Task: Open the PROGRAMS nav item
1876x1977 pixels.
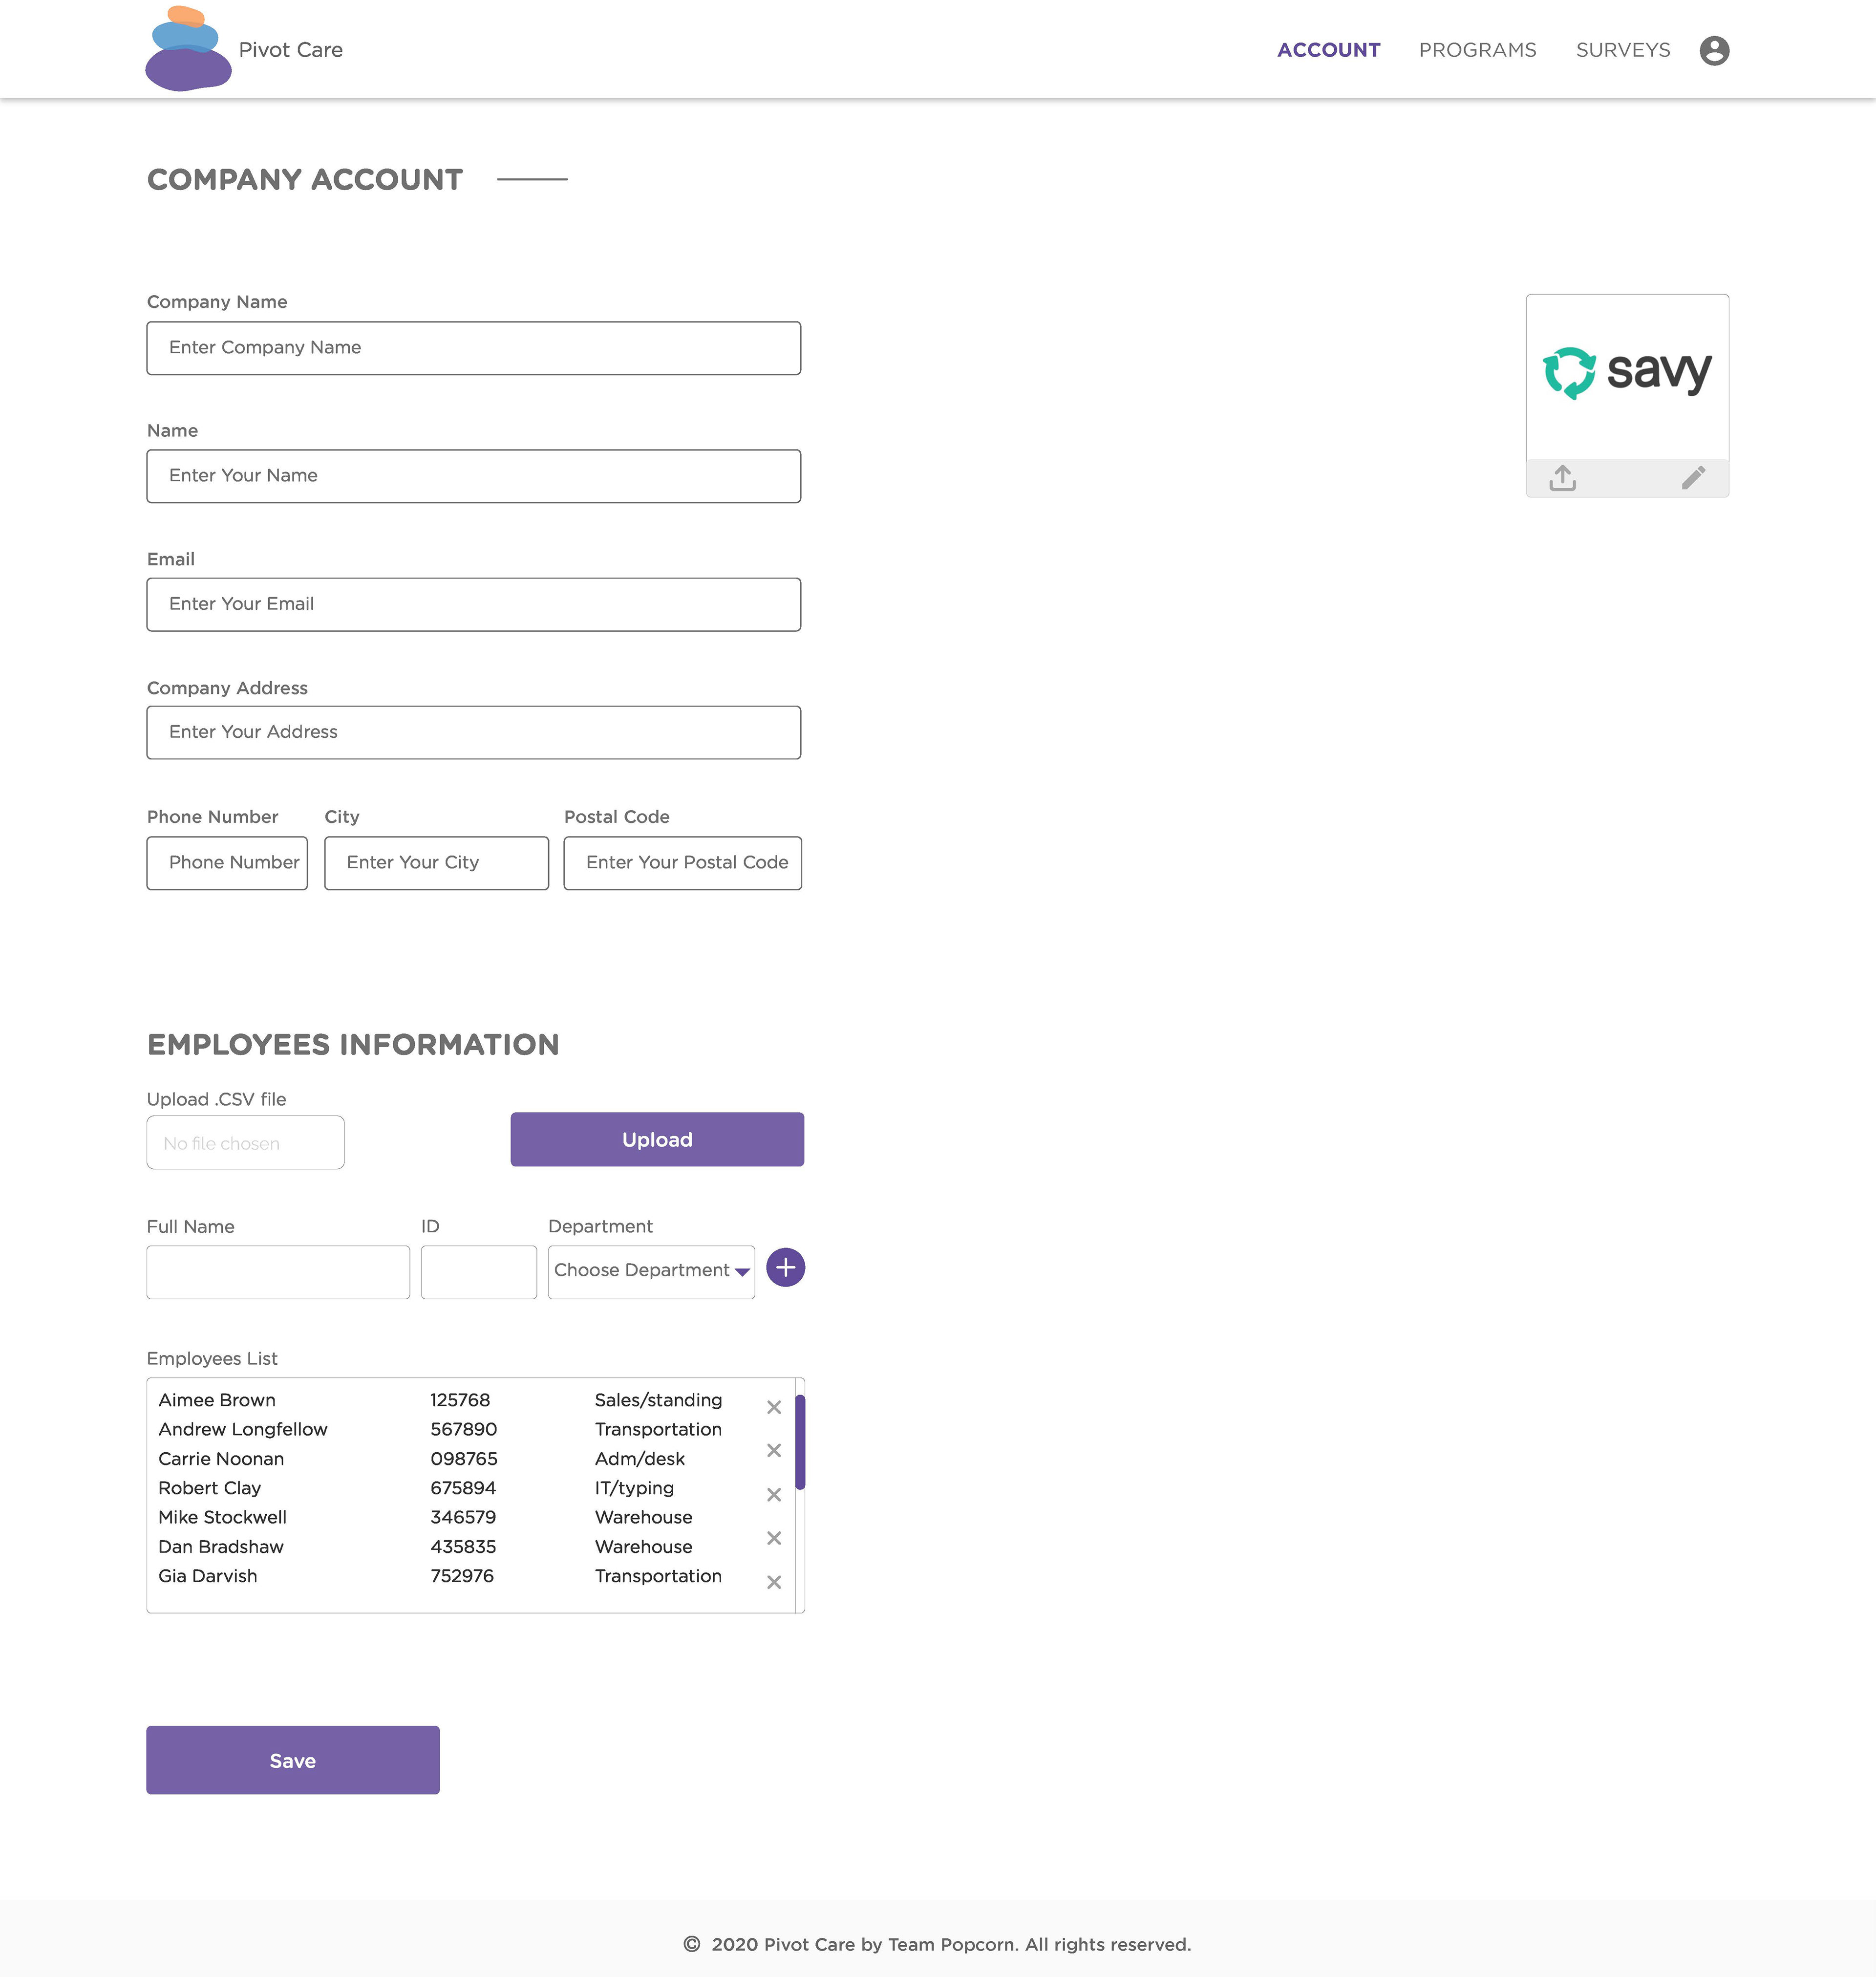Action: pyautogui.click(x=1477, y=50)
